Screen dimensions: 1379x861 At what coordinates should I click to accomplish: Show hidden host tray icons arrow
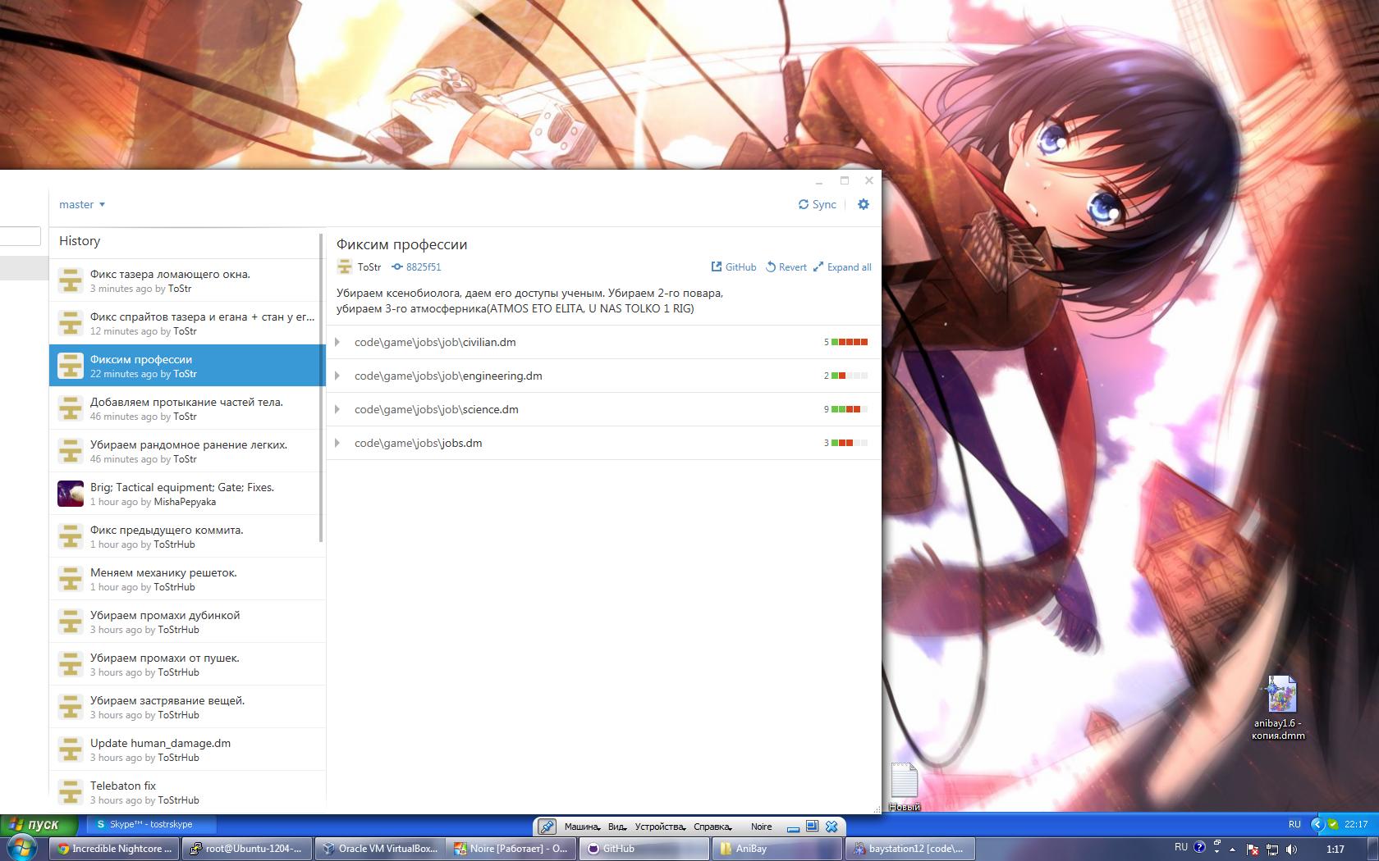click(1232, 849)
